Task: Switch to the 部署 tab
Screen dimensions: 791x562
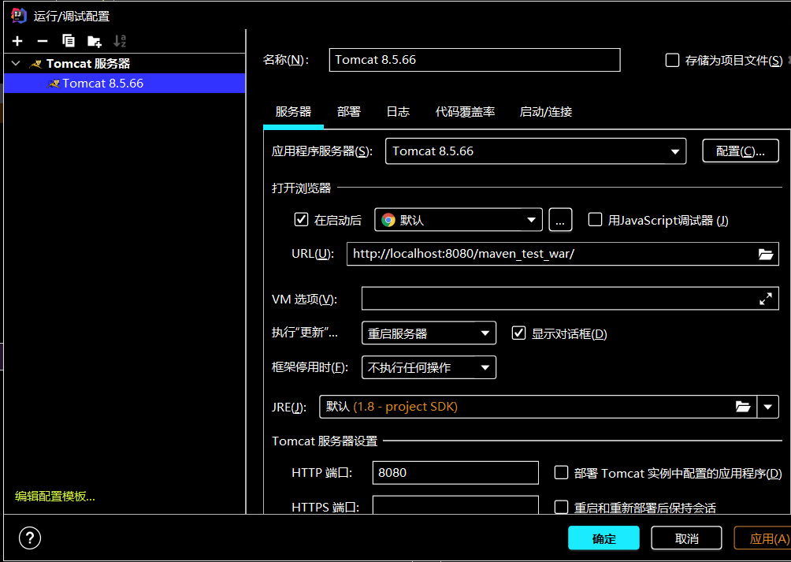Action: (x=349, y=111)
